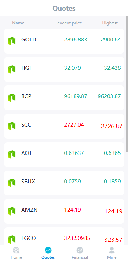The height and width of the screenshot is (262, 128).
Task: Click the SBUX highest value 0.1859
Action: tap(112, 182)
